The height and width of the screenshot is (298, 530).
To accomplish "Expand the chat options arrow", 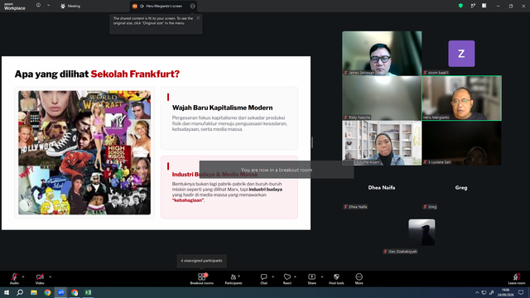I will [x=272, y=276].
